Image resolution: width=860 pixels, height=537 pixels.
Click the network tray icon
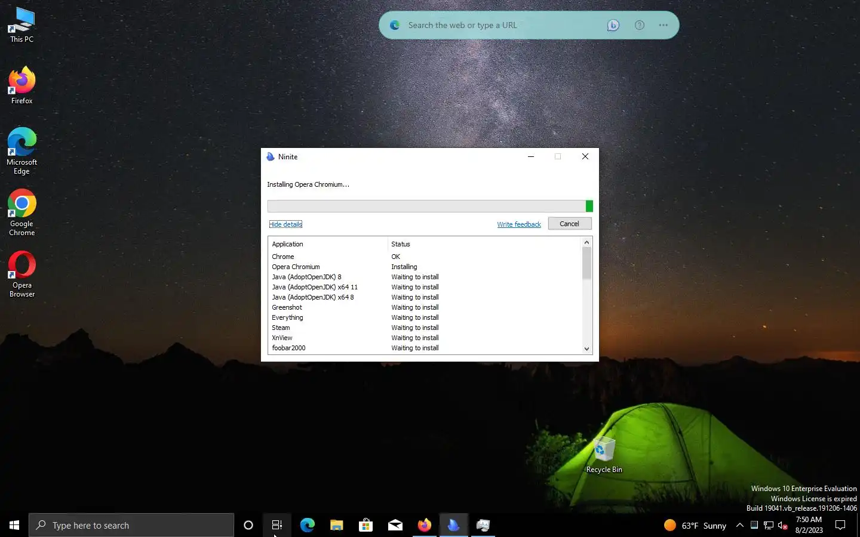coord(769,525)
